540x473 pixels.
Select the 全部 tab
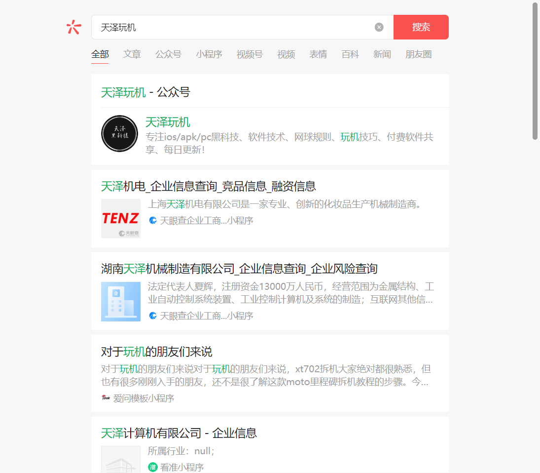100,54
